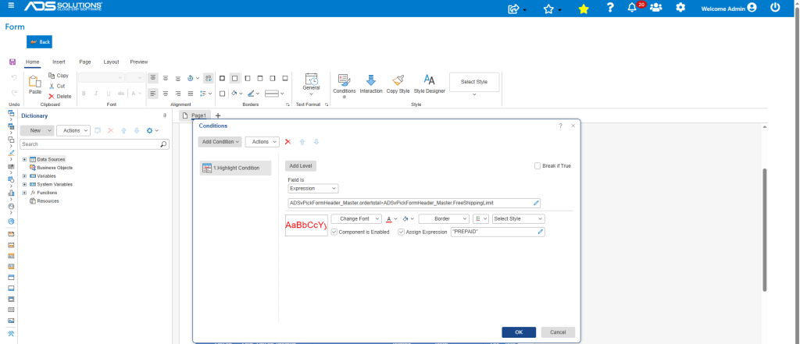Click Copy in Clipboard group
The height and width of the screenshot is (344, 800).
point(59,76)
